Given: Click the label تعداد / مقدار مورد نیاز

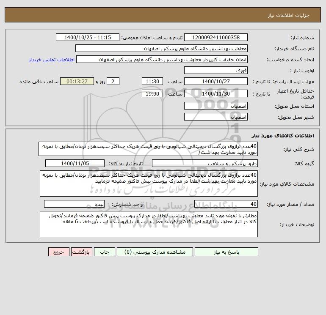Looking at the screenshot, I should tap(290, 204).
